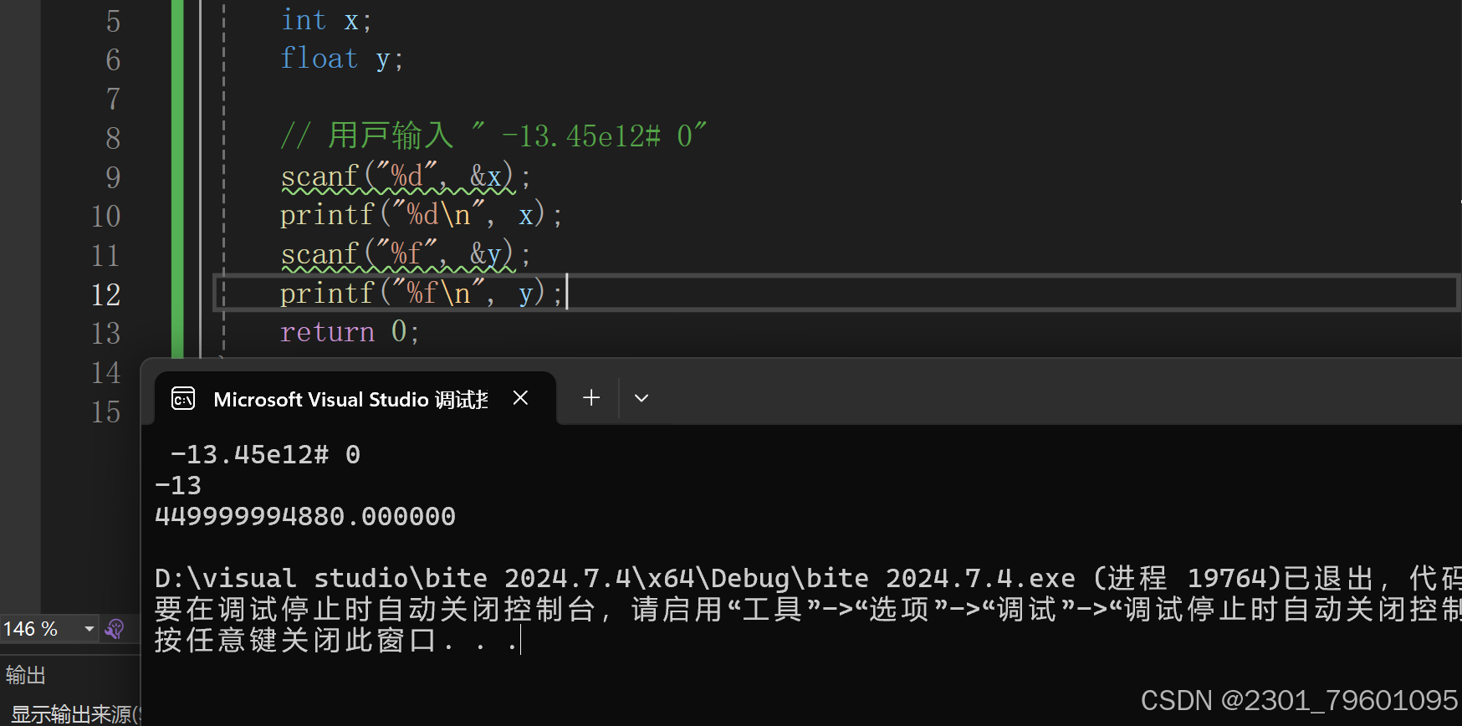Image resolution: width=1462 pixels, height=726 pixels.
Task: Click the console icon on the terminal tab
Action: 183,399
